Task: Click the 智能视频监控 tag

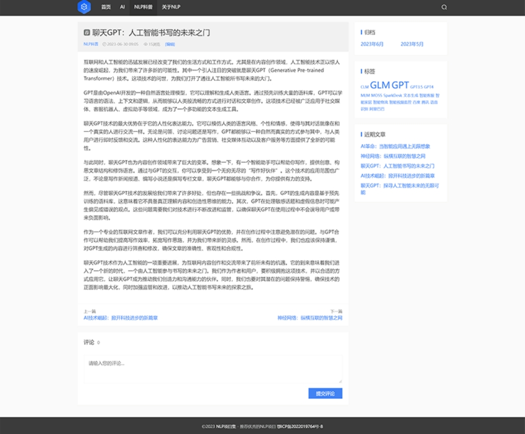Action: [400, 102]
